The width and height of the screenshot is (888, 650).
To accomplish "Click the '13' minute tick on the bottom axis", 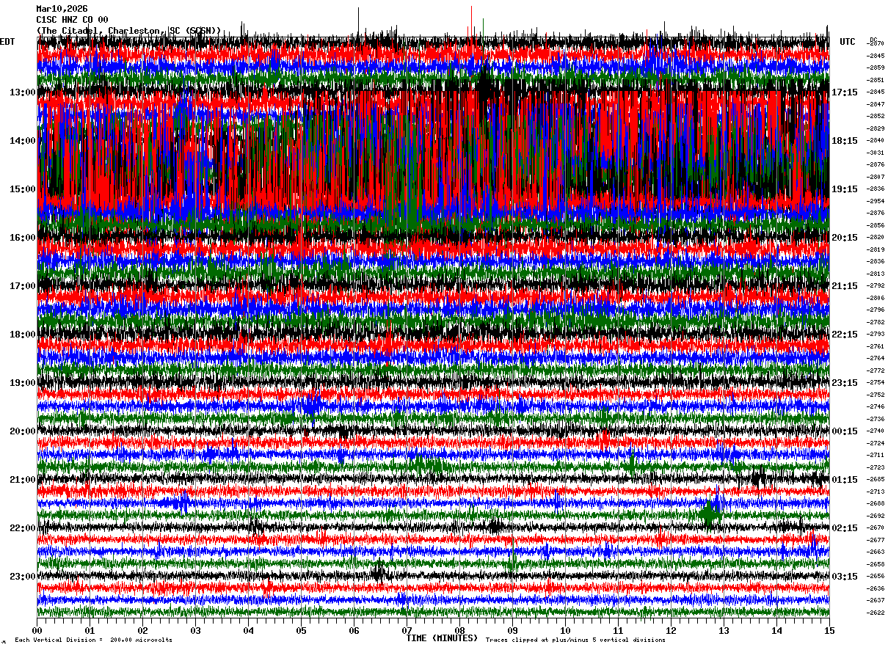I will (724, 630).
